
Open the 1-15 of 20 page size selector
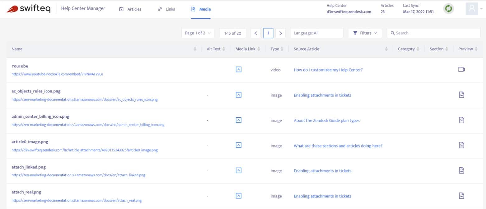(x=233, y=33)
